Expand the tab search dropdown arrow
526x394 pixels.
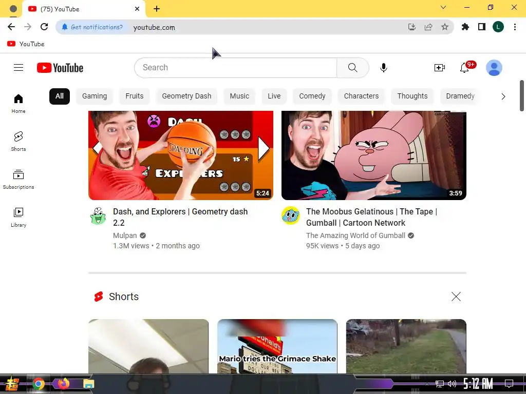pyautogui.click(x=443, y=7)
